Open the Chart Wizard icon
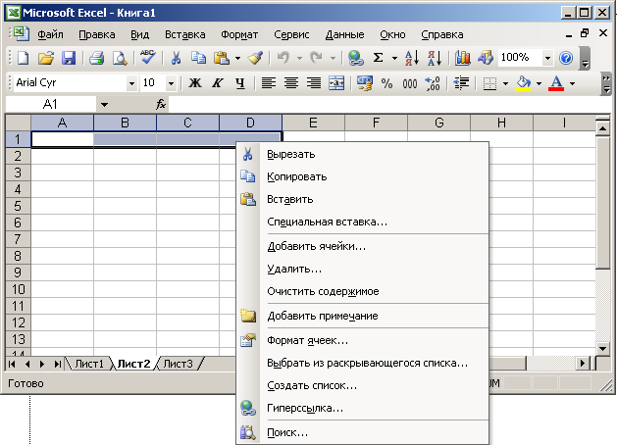617x445 pixels. 463,58
